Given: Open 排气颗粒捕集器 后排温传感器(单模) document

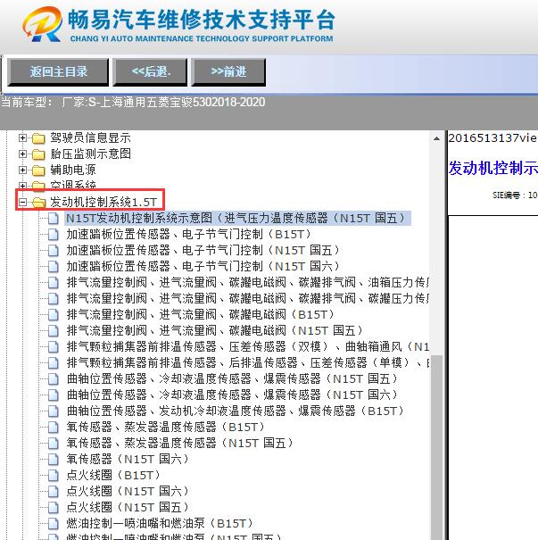Looking at the screenshot, I should coord(247,362).
